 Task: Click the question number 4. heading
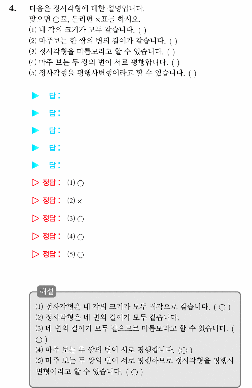click(x=13, y=9)
